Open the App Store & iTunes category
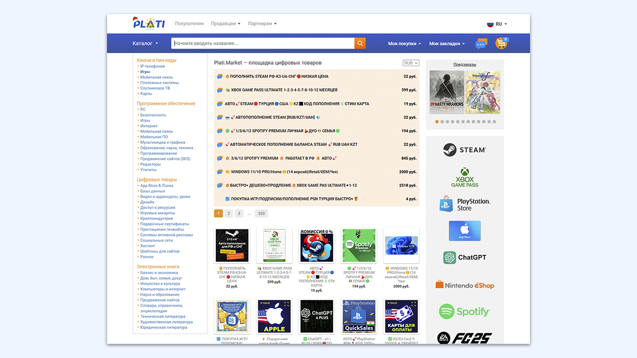The width and height of the screenshot is (637, 358). (x=157, y=186)
